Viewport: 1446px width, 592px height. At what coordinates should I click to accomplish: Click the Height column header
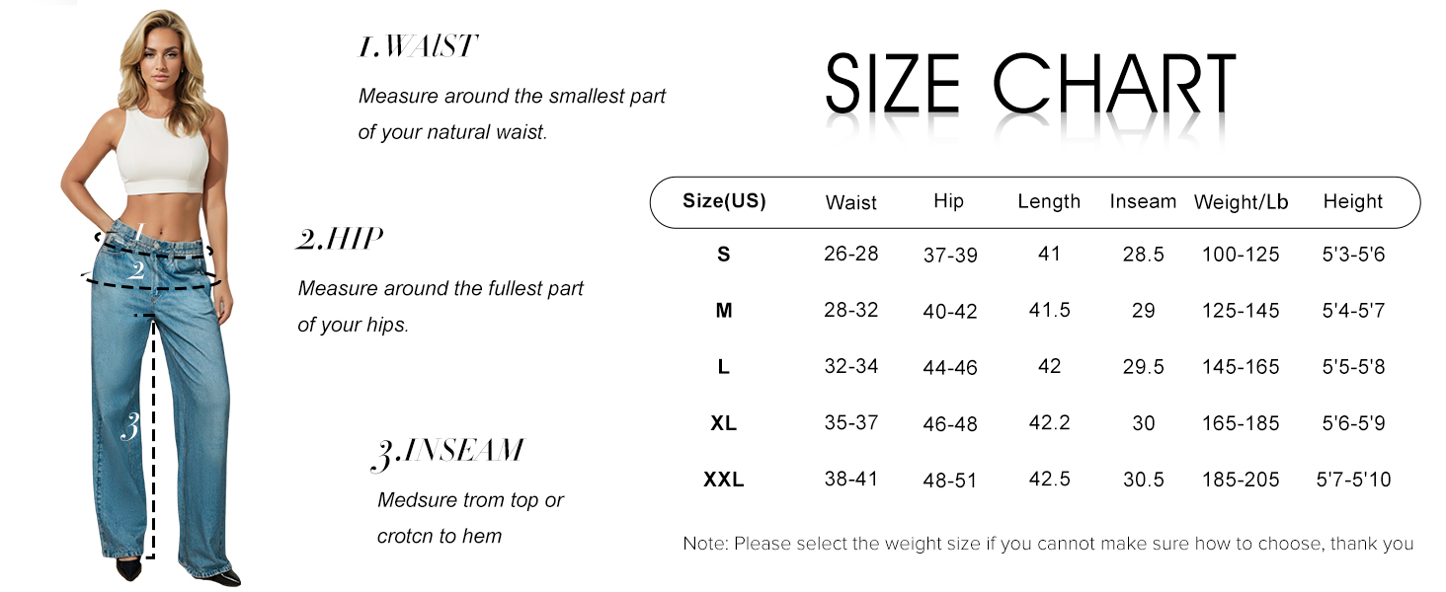click(x=1352, y=201)
